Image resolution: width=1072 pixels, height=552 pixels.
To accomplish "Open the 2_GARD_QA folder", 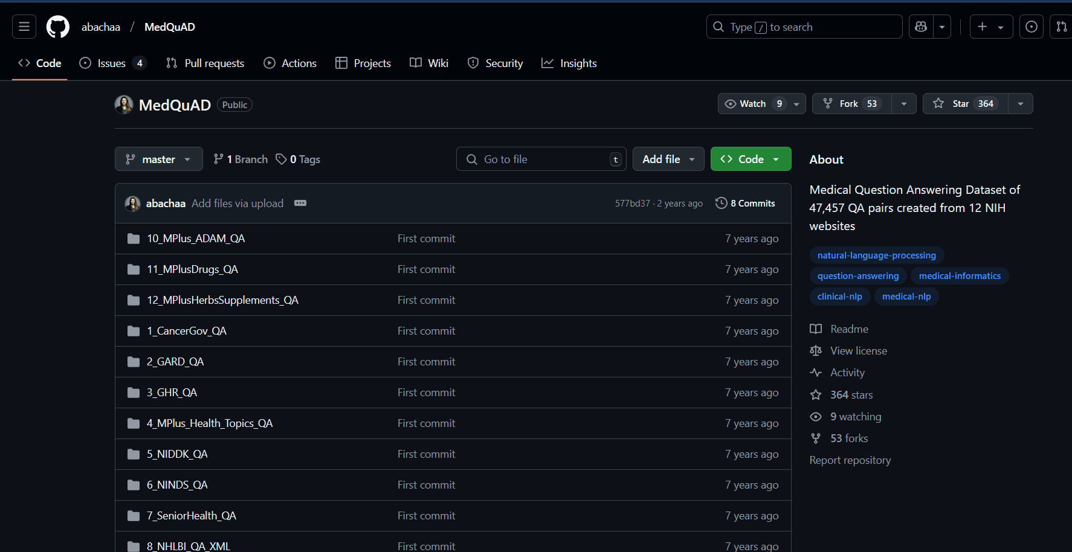I will click(175, 361).
